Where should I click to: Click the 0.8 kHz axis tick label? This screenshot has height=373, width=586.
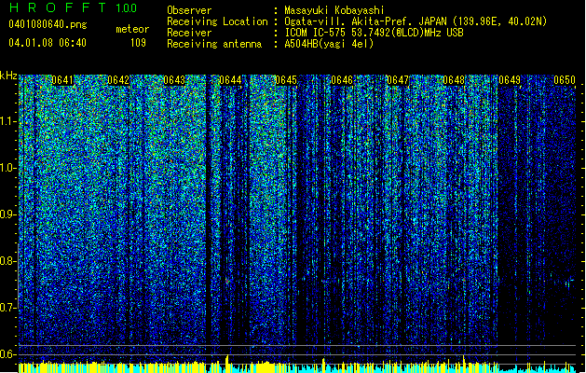(7, 261)
